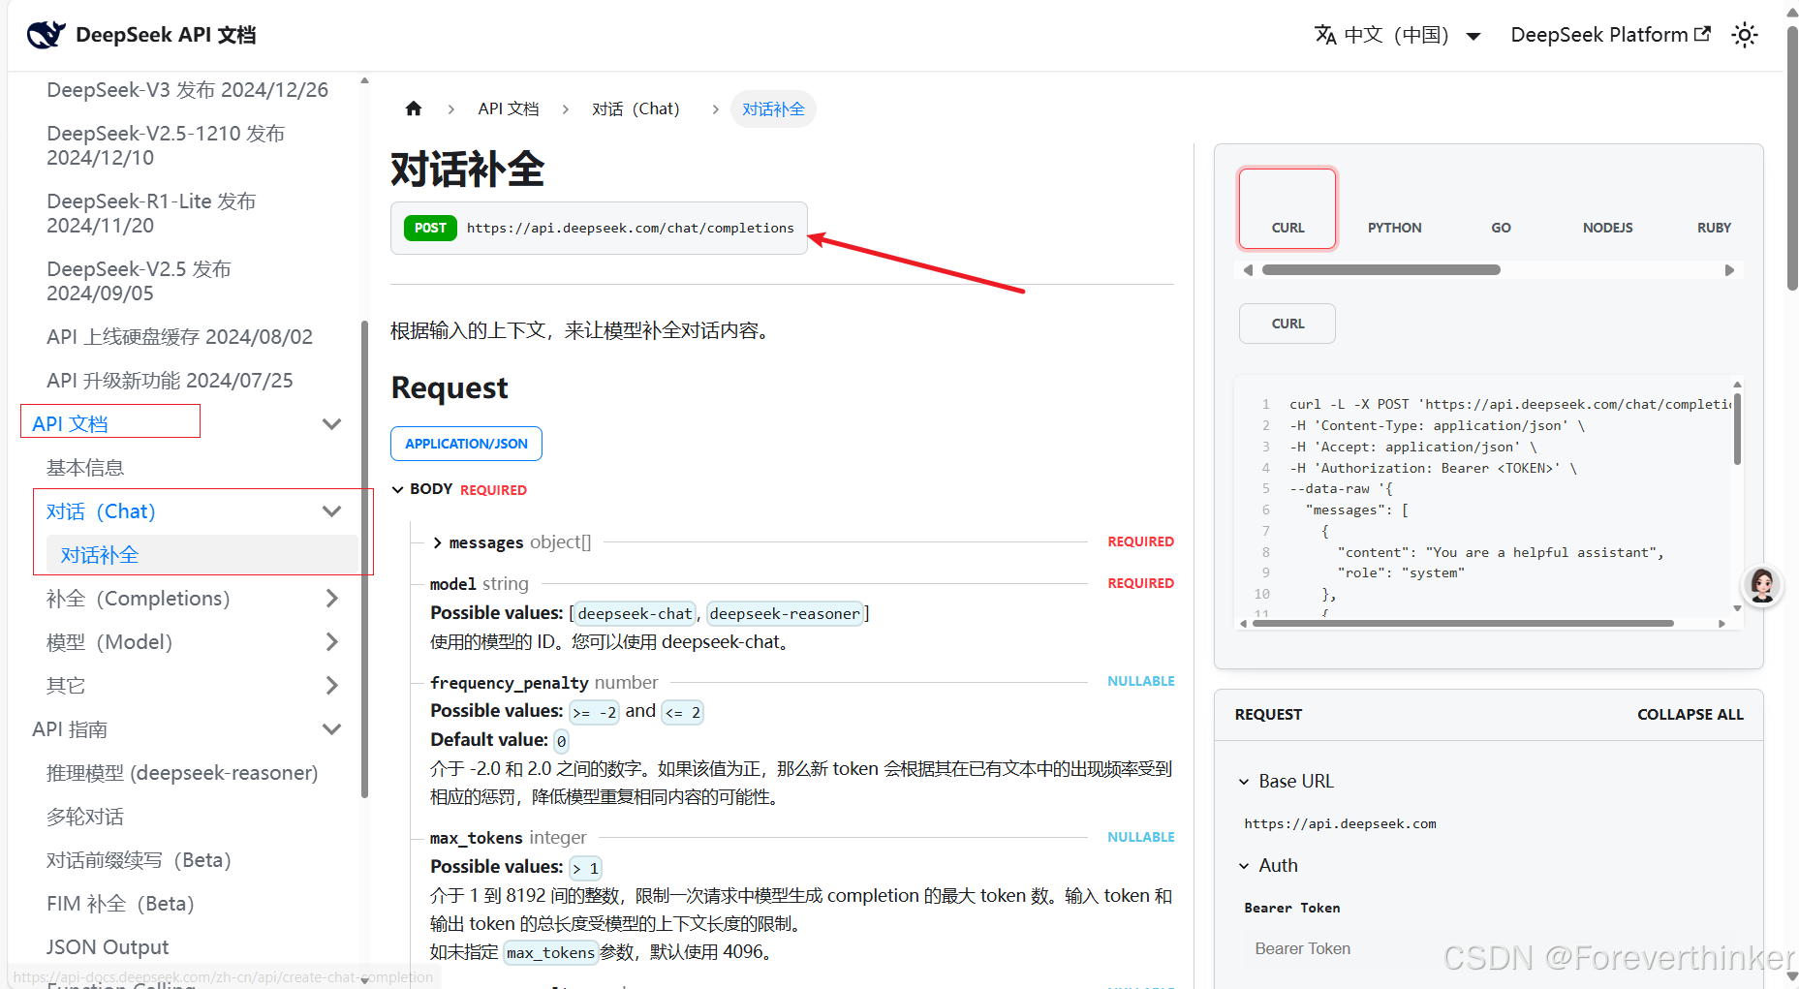Viewport: 1799px width, 989px height.
Task: Collapse the 对话（Chat）sidebar chevron
Action: [x=331, y=510]
